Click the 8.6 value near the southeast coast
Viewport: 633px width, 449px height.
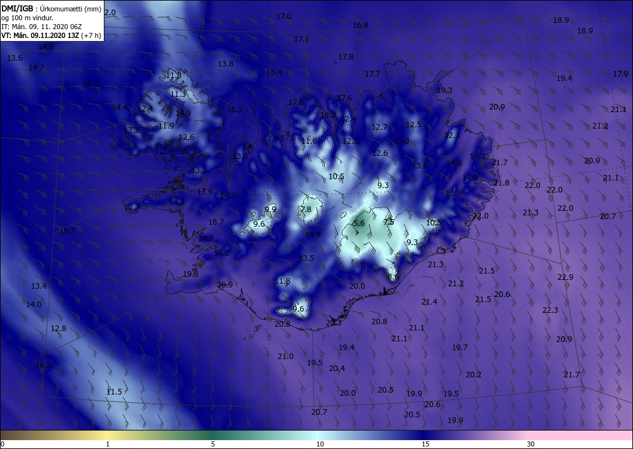(x=393, y=277)
